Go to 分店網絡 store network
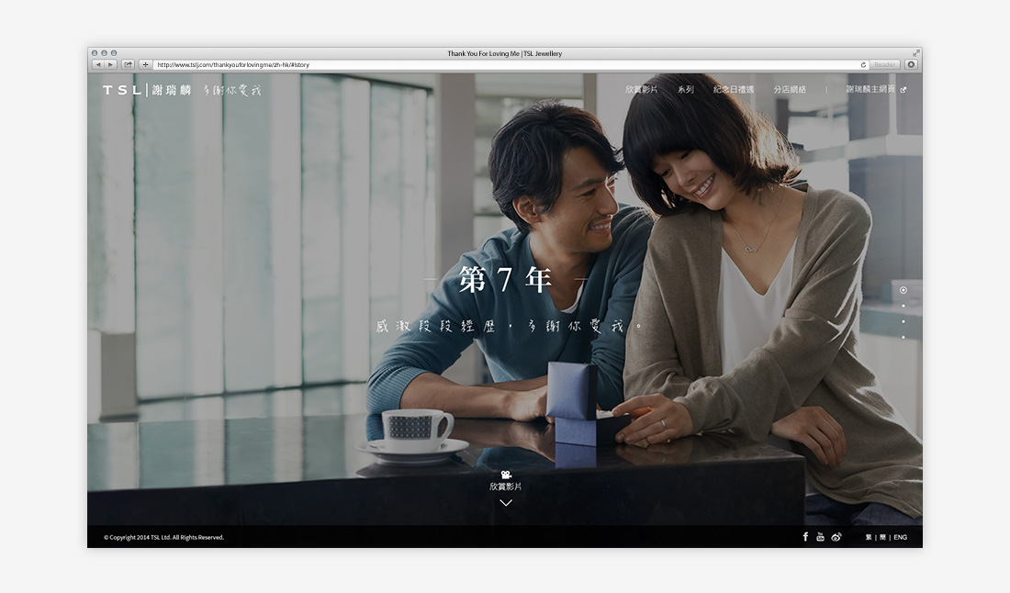Viewport: 1010px width, 593px height. pos(790,90)
